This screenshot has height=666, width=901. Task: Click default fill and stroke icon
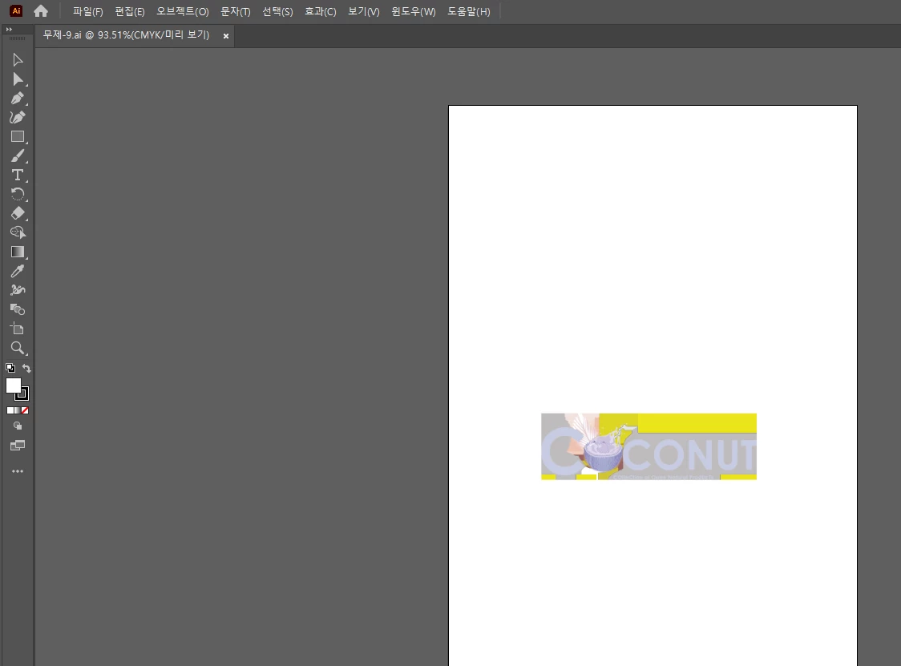pyautogui.click(x=10, y=368)
